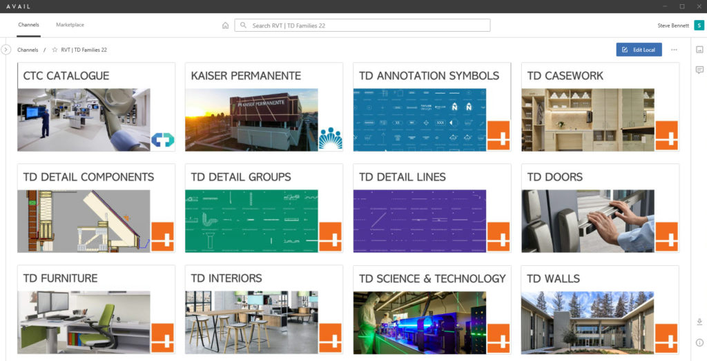The image size is (707, 361).
Task: Click orange logo on TD Interiors card
Action: 331,338
